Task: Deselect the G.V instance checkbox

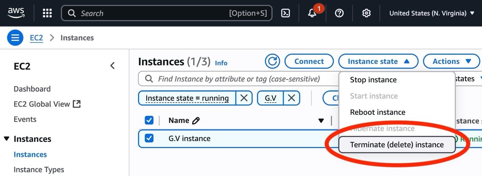Action: click(x=149, y=138)
